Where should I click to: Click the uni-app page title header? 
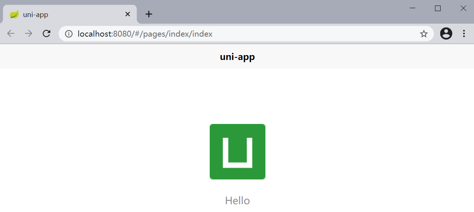pos(238,57)
